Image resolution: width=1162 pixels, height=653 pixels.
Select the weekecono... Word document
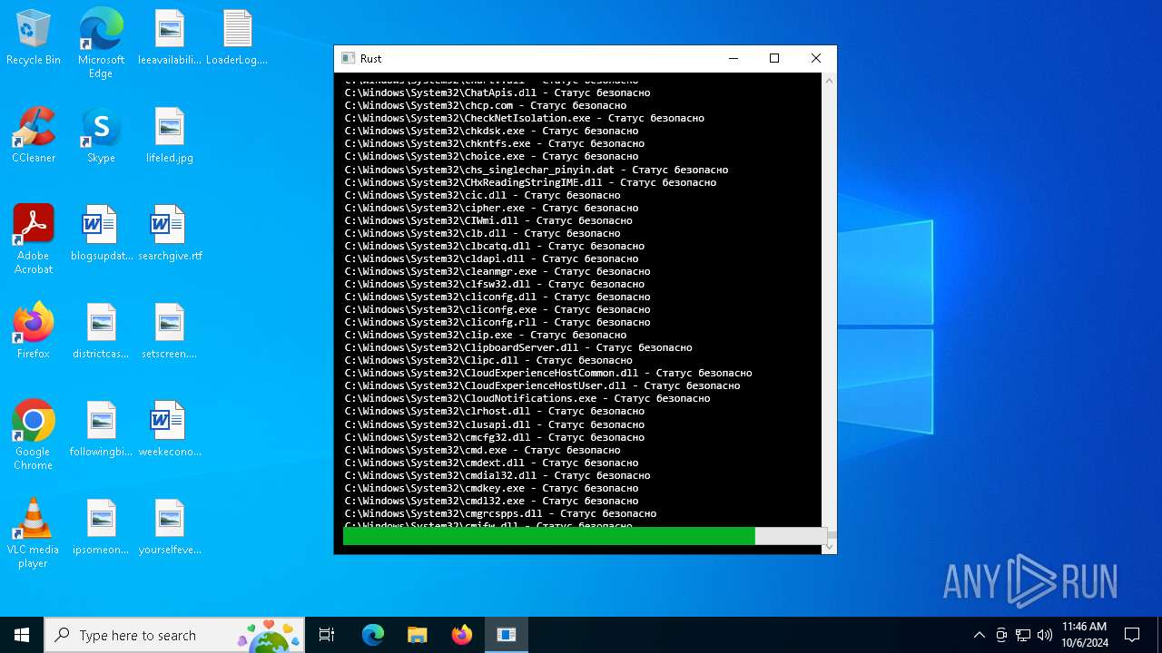pyautogui.click(x=170, y=430)
